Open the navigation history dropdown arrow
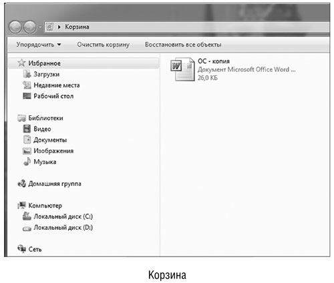This screenshot has height=283, width=334. pyautogui.click(x=40, y=27)
